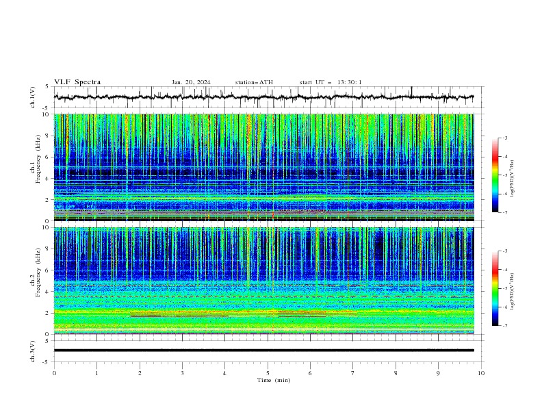Click the "Time (min)" axis title

coord(274,380)
